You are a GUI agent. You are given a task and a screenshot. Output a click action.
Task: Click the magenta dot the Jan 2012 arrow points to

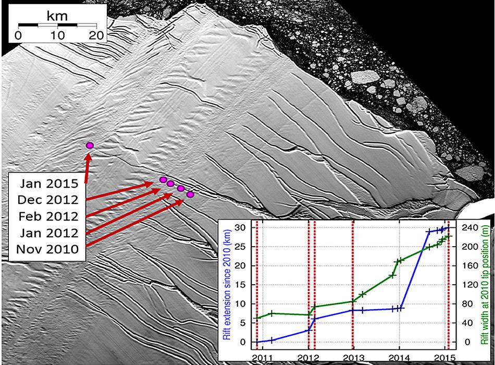[x=181, y=188]
